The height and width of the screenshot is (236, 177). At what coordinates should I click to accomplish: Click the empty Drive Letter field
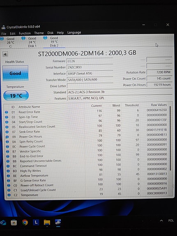(x=90, y=86)
